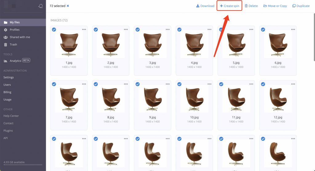This screenshot has height=171, width=315.
Task: Uncheck the 6.jpg selection checkbox
Action: 263,30
